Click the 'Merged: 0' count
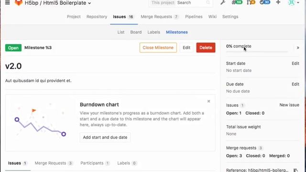Viewport: 306px width, 172px height. click(279, 156)
